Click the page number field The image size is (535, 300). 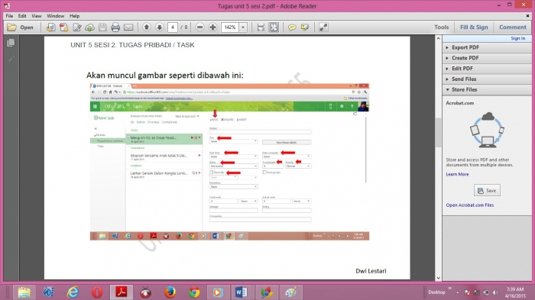173,27
